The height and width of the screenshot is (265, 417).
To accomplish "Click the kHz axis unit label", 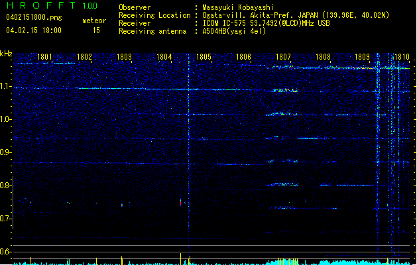I will 6,54.
